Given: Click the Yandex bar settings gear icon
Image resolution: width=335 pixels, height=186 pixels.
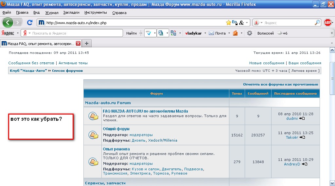Looking at the screenshot, I should pyautogui.click(x=250, y=33).
